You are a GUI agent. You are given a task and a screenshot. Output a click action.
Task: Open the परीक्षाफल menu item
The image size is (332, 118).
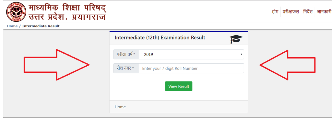[x=291, y=12]
